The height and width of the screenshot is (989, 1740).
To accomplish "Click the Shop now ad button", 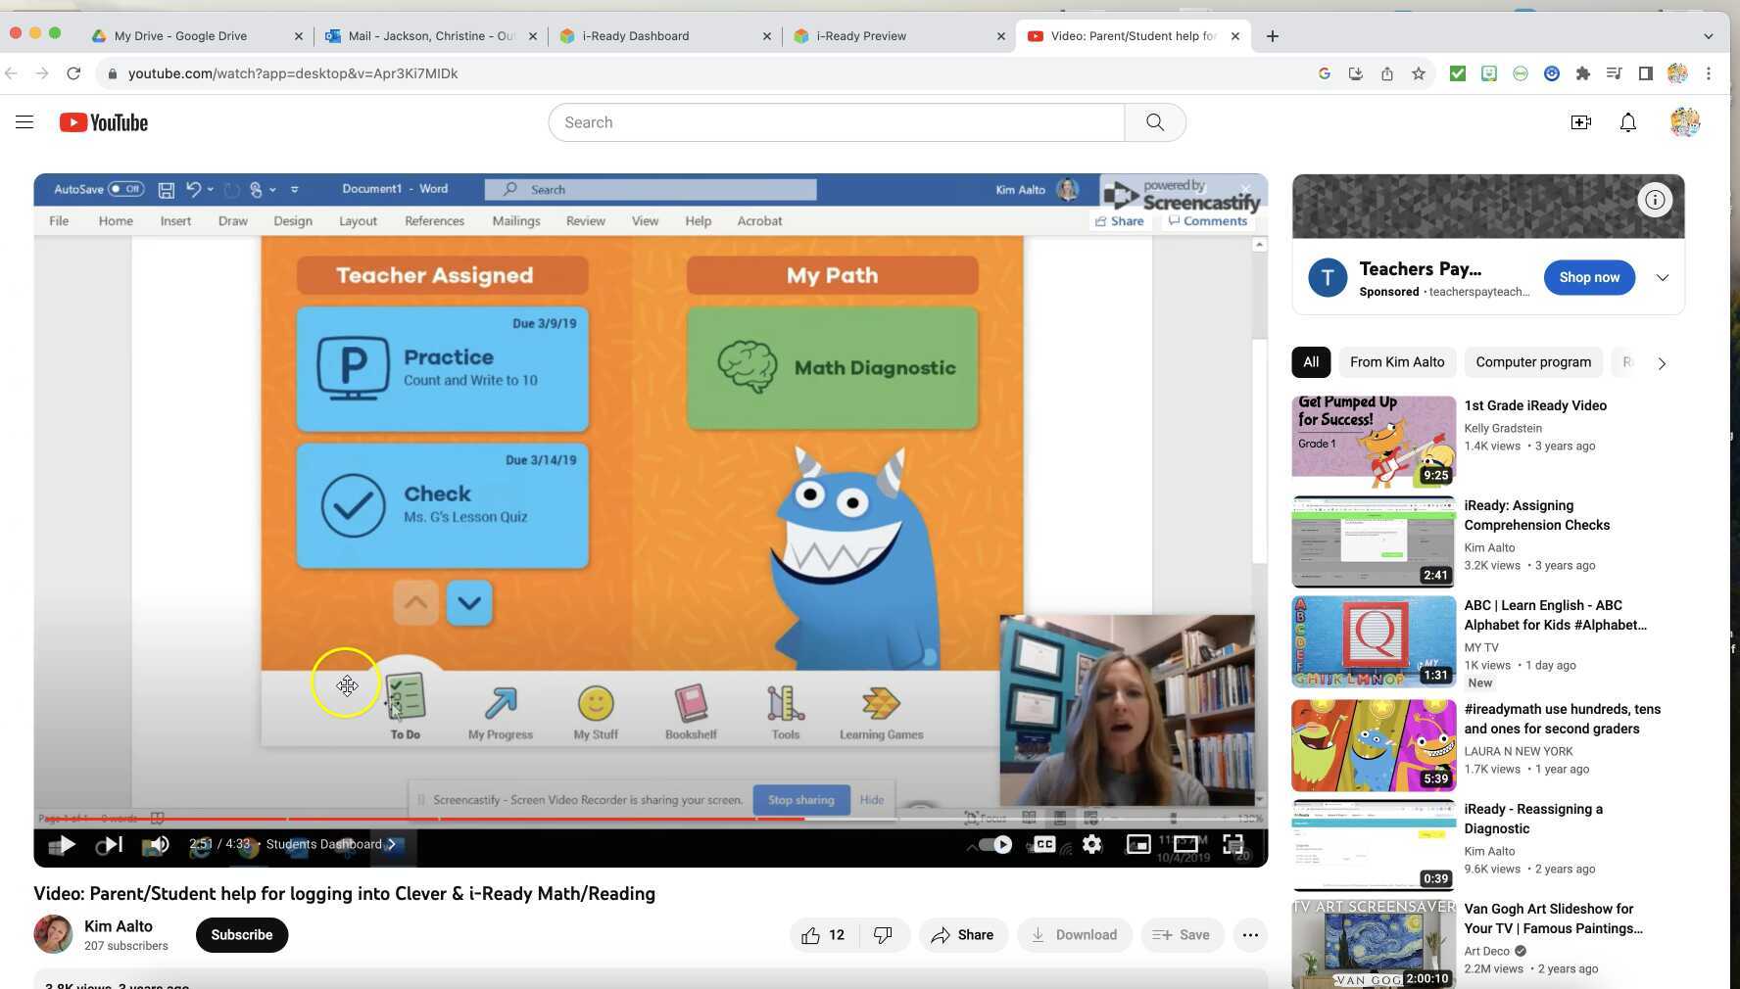I will (1588, 277).
